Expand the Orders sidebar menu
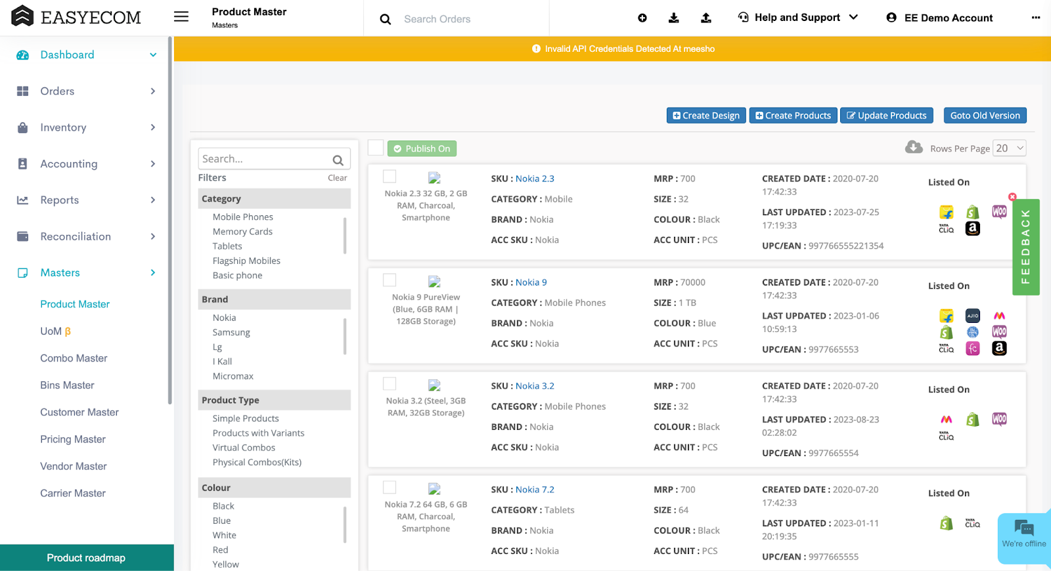 87,91
